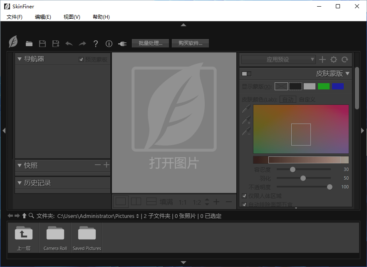The width and height of the screenshot is (367, 267).
Task: Select the black mask display swatch
Action: (295, 87)
